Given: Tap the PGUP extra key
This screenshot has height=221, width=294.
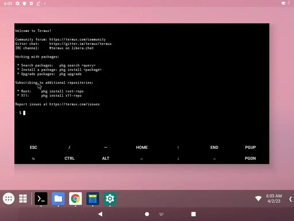Looking at the screenshot, I should click(250, 147).
